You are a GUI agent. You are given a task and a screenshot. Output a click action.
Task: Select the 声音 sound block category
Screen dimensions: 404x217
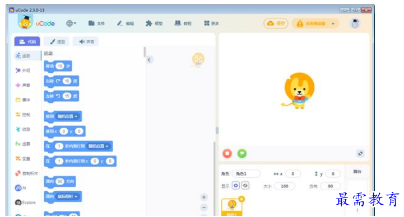pyautogui.click(x=23, y=85)
